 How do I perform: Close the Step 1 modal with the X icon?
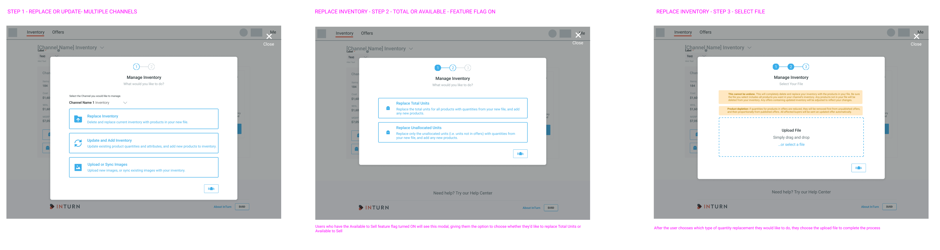269,37
